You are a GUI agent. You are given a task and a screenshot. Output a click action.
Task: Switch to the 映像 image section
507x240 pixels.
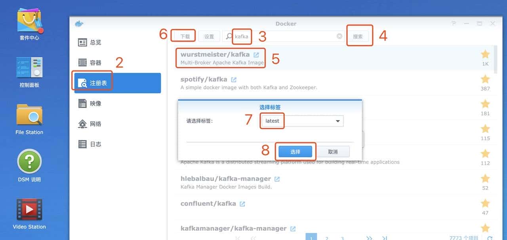click(x=117, y=104)
